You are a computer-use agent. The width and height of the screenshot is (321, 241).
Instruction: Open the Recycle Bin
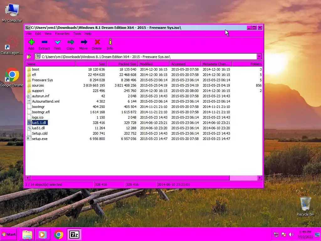(305, 206)
